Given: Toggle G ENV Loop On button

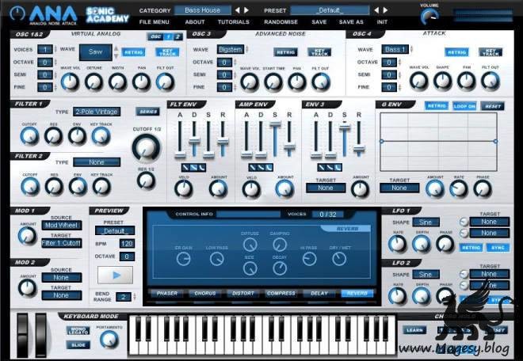Looking at the screenshot, I should pyautogui.click(x=464, y=106).
